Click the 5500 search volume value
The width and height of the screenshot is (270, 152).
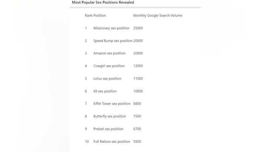tap(137, 141)
